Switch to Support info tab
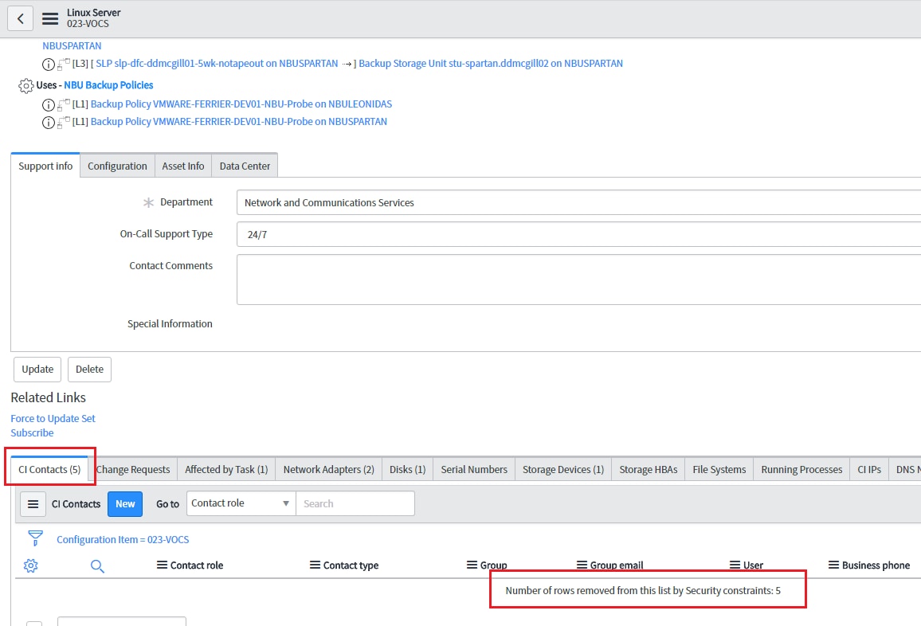Viewport: 921px width, 626px height. coord(45,166)
